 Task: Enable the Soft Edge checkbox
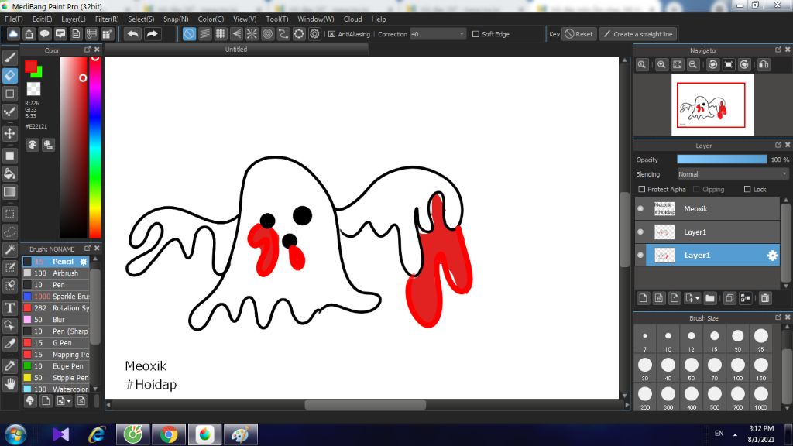tap(475, 34)
